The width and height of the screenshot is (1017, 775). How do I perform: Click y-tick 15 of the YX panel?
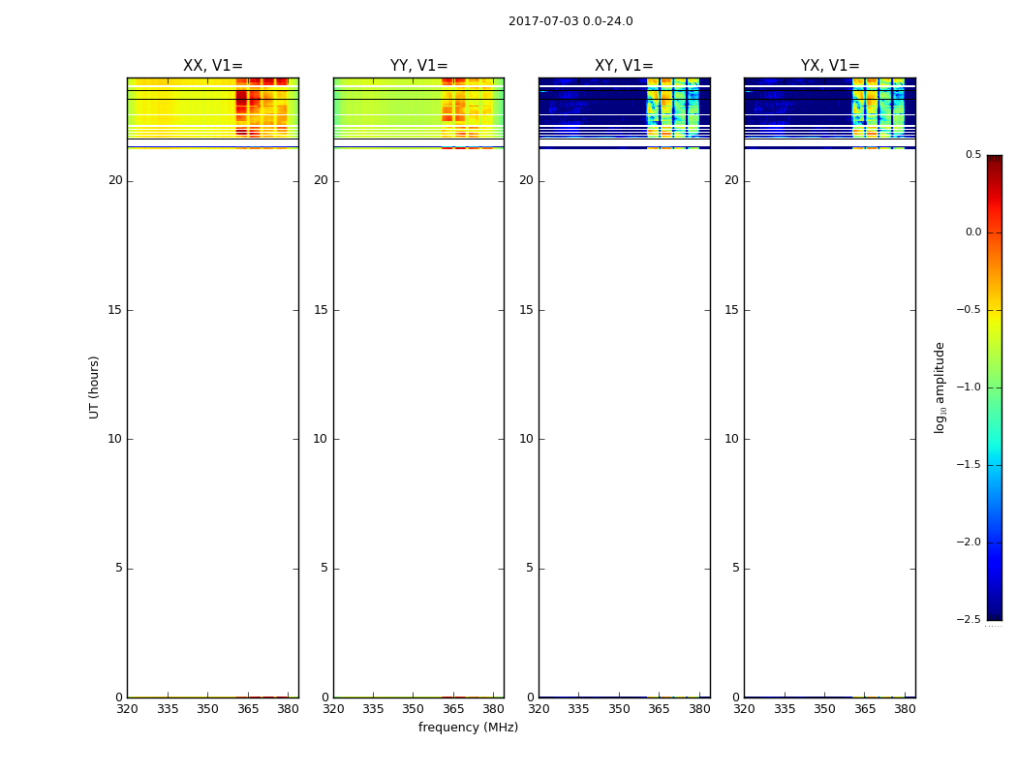pyautogui.click(x=732, y=310)
